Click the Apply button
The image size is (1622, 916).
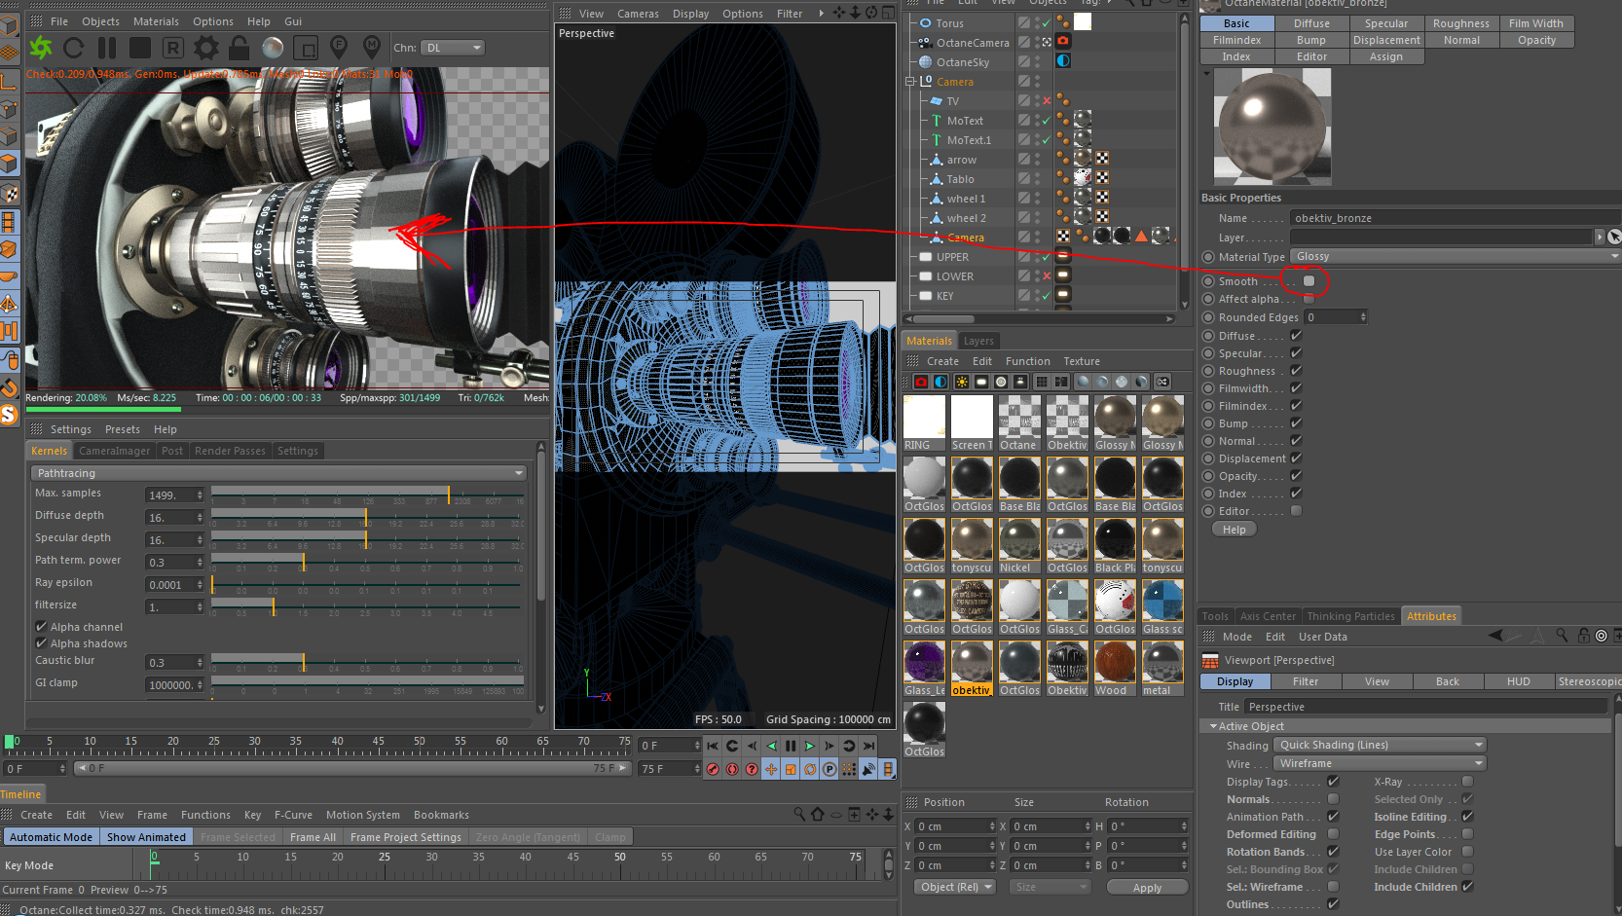coord(1147,888)
